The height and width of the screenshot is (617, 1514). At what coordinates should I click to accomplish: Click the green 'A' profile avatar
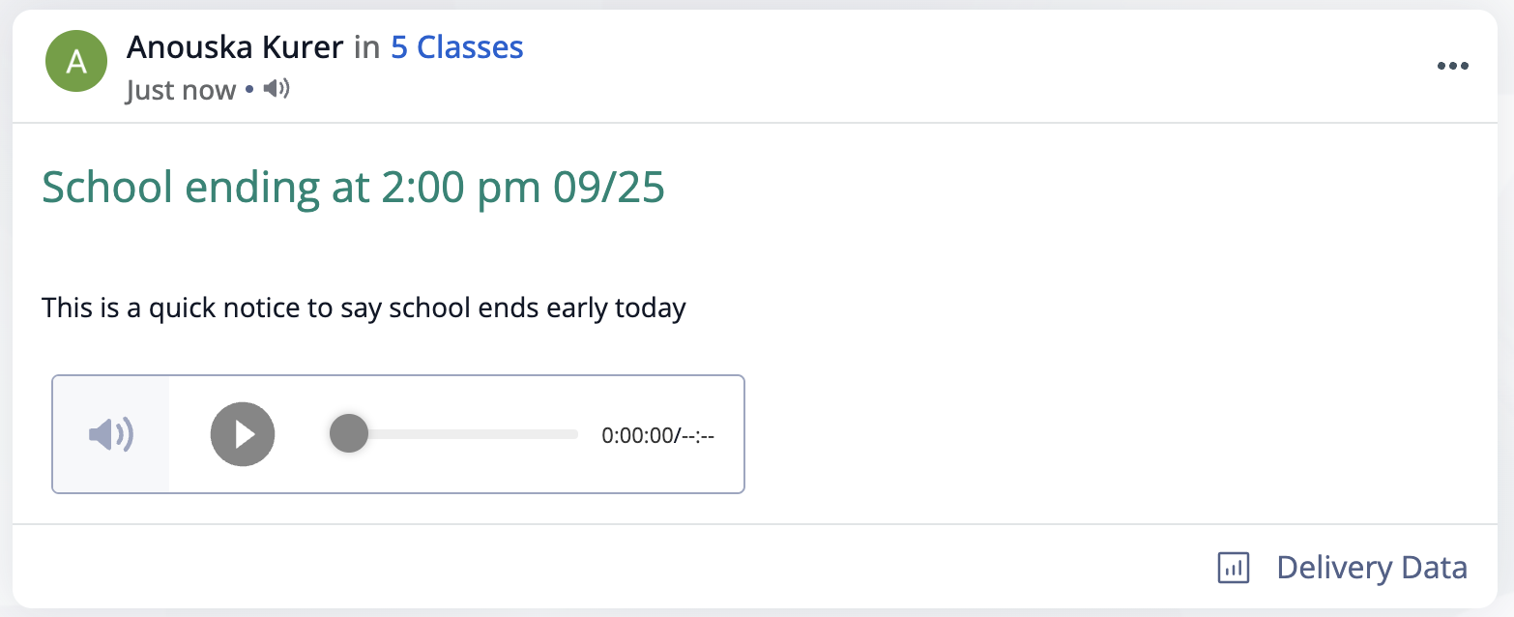76,62
